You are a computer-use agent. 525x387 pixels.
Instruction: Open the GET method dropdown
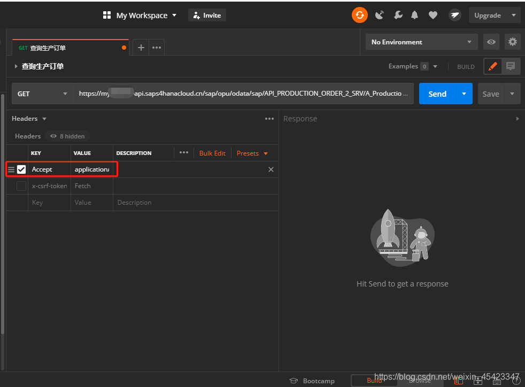(x=43, y=94)
